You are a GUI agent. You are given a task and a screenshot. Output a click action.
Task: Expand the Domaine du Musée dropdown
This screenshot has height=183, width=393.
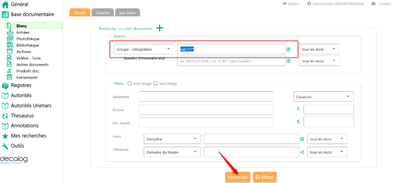coord(172,152)
